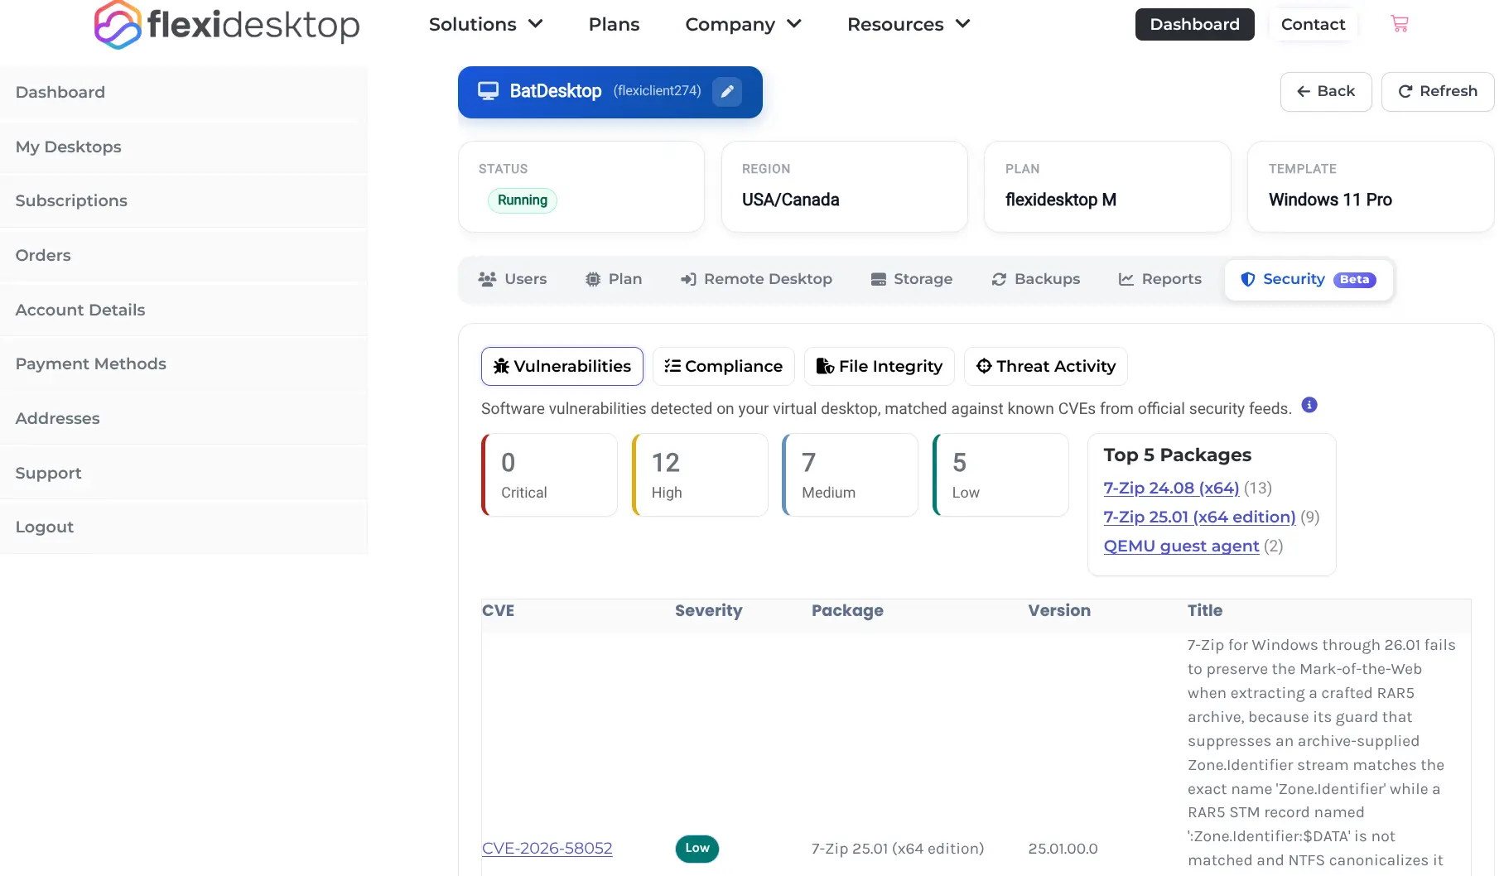
Task: Open Orders in the sidebar
Action: 184,255
